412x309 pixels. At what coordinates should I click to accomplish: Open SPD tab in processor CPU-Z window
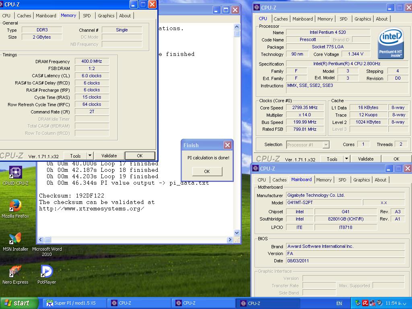click(344, 19)
